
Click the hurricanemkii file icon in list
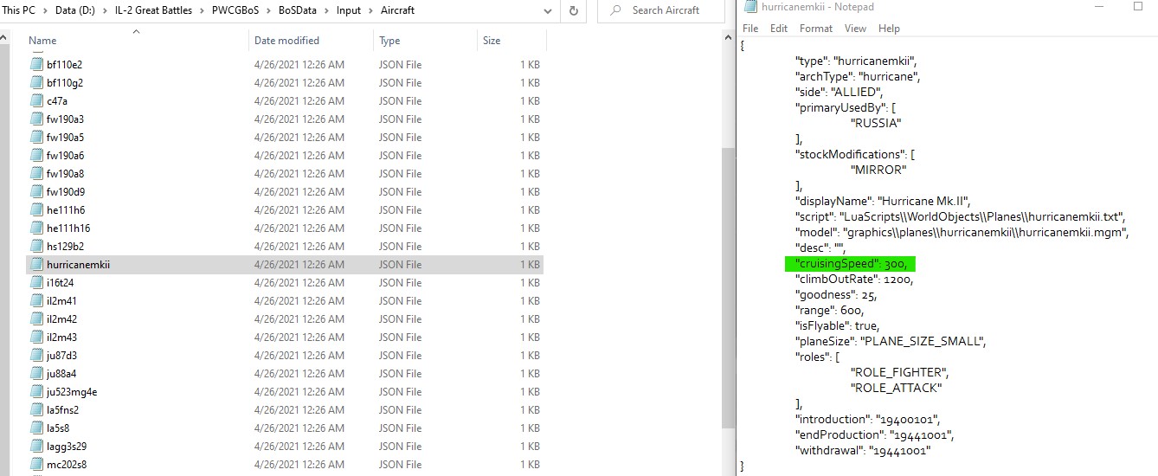coord(36,265)
